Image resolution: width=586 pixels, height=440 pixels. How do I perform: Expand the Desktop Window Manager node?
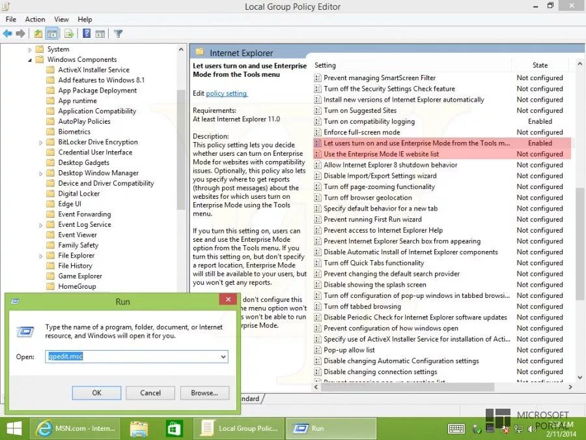[41, 173]
